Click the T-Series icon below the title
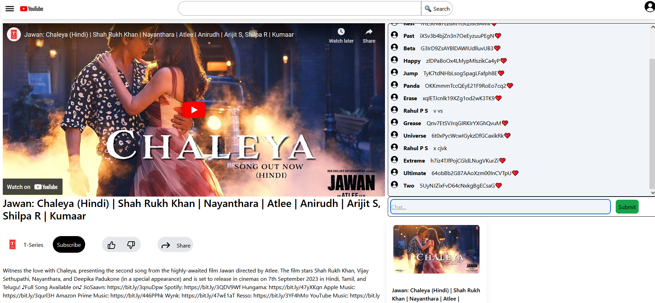The image size is (655, 303). pyautogui.click(x=13, y=245)
